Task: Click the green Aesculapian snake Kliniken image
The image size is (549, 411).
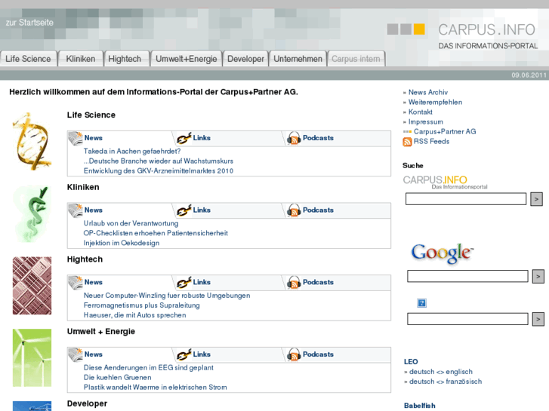Action: [x=32, y=213]
